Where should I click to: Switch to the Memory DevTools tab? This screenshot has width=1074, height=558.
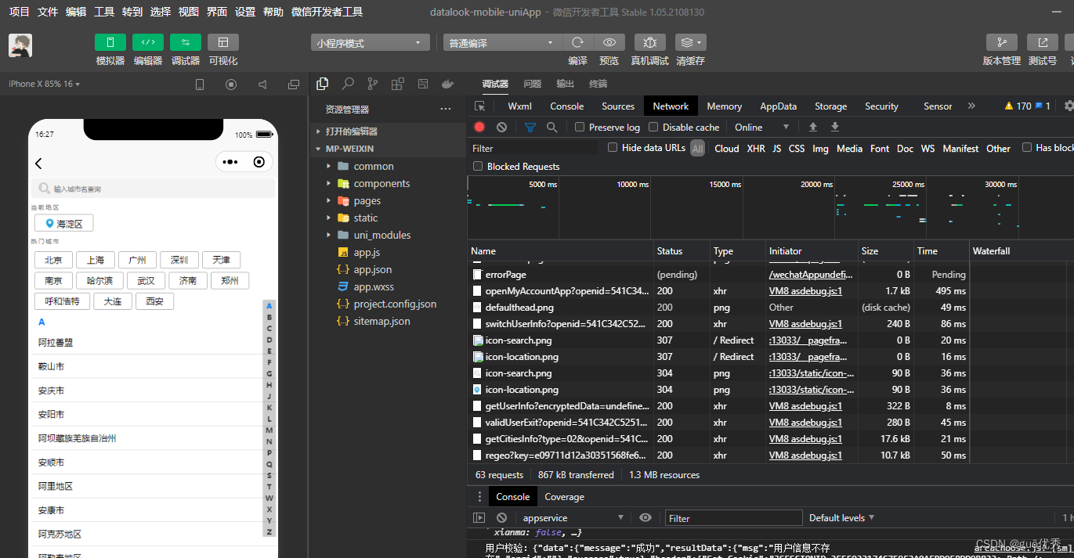pyautogui.click(x=724, y=106)
